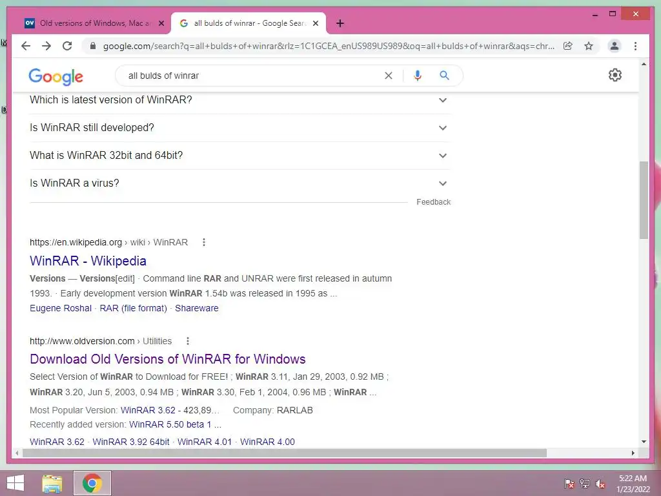This screenshot has height=496, width=661.
Task: Open Chrome three-dot customize menu
Action: click(x=635, y=46)
